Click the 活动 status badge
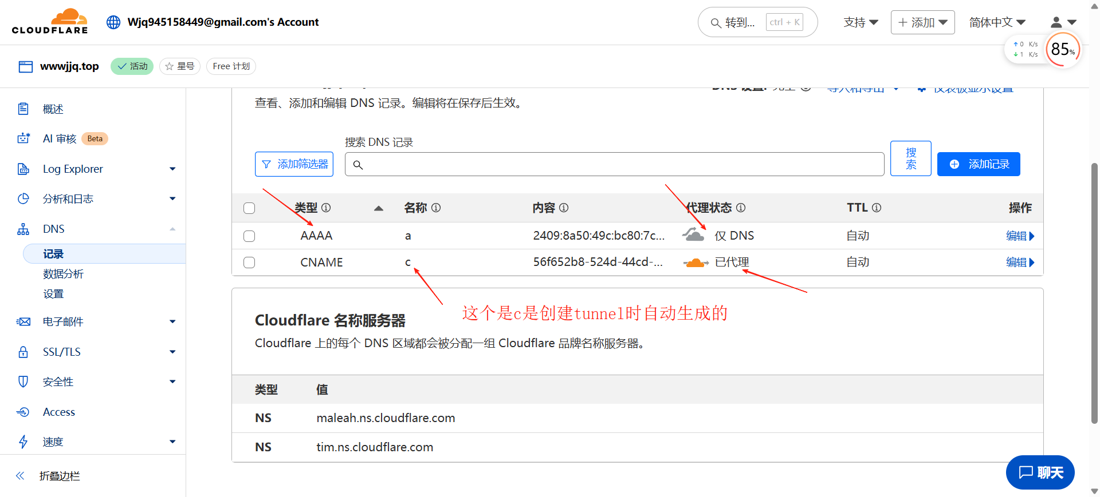Screen dimensions: 1100x497 click(132, 66)
